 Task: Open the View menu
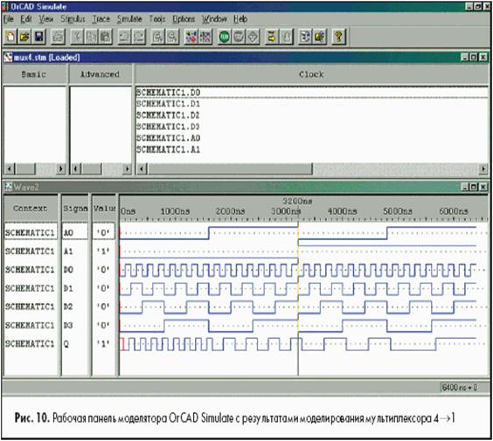[x=46, y=19]
